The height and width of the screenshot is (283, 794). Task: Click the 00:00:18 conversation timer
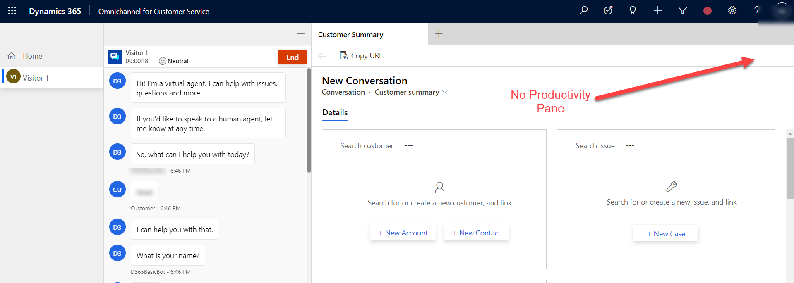pyautogui.click(x=137, y=61)
